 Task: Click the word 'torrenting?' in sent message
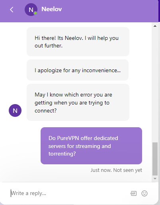[62, 154]
